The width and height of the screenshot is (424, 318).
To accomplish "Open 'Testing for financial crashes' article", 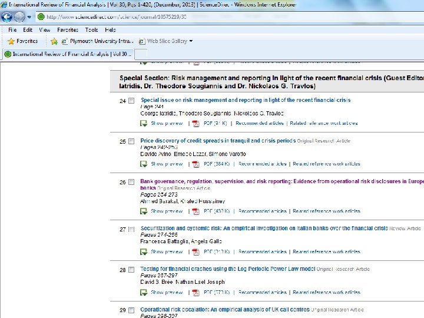I will 228,269.
